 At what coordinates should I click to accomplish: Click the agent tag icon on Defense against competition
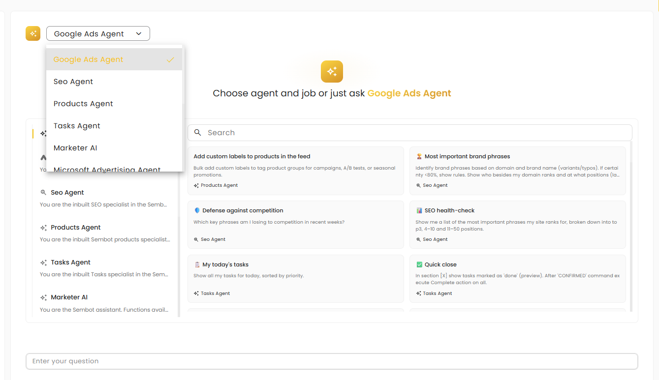click(x=196, y=239)
